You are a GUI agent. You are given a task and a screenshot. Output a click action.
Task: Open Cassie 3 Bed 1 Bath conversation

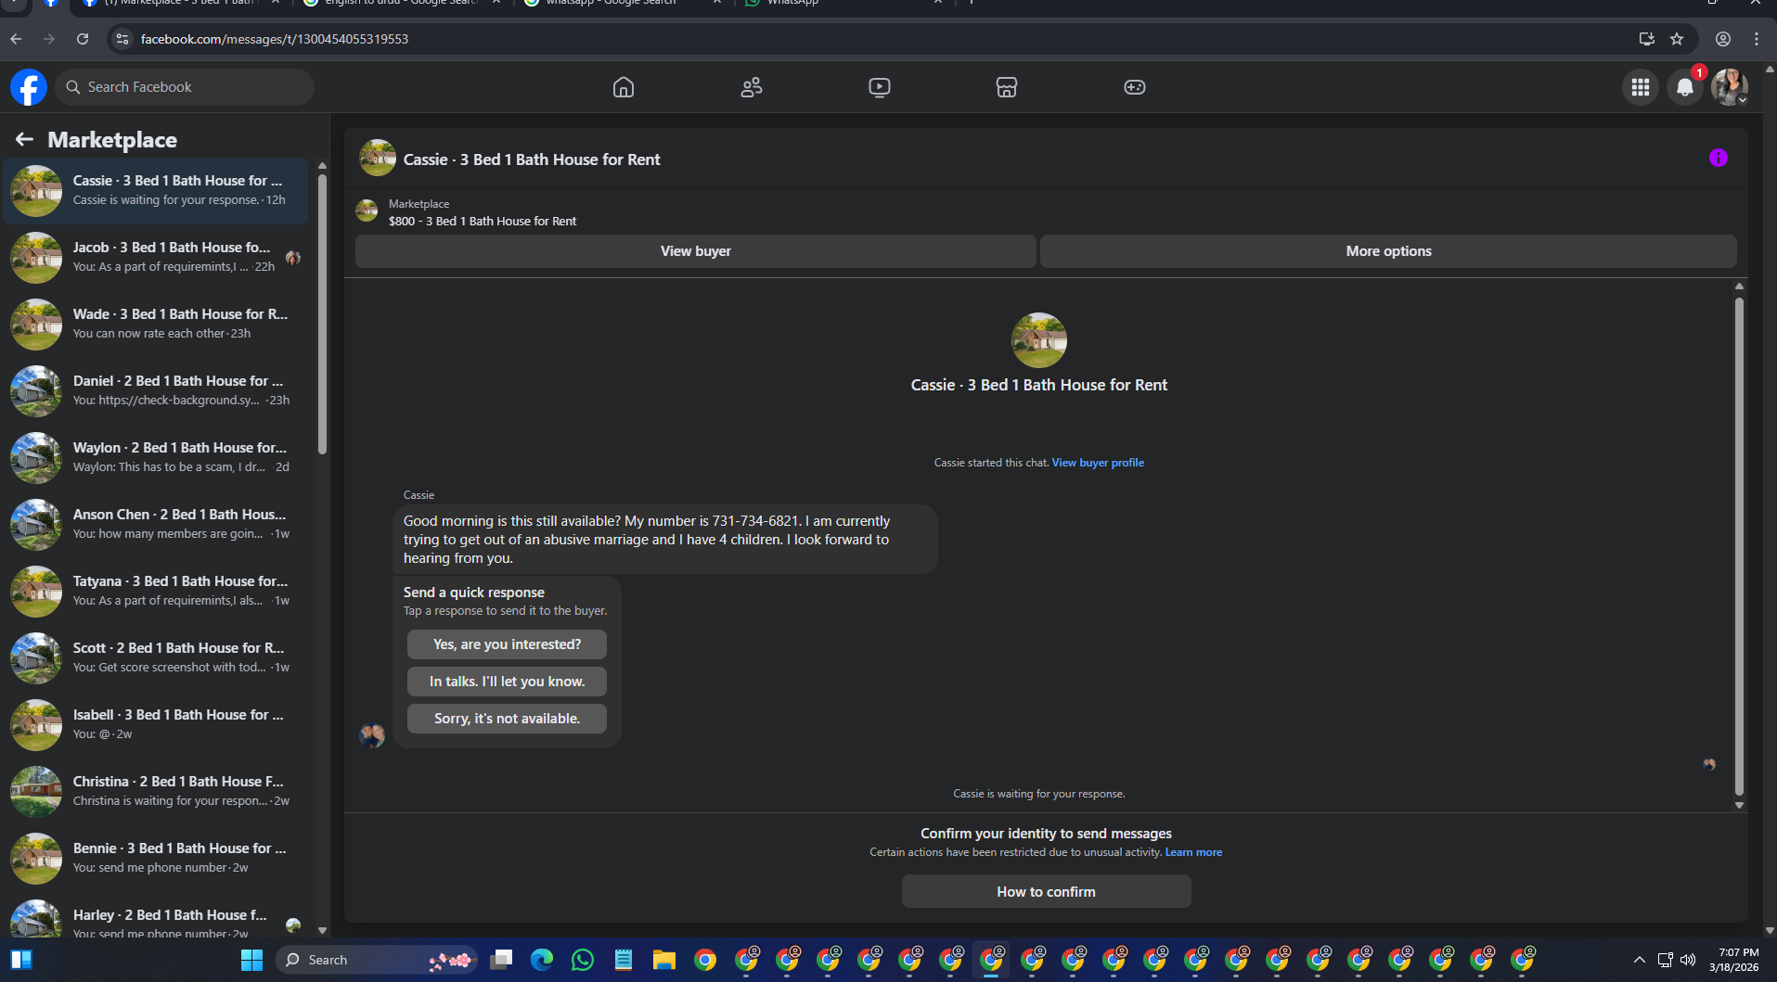156,190
